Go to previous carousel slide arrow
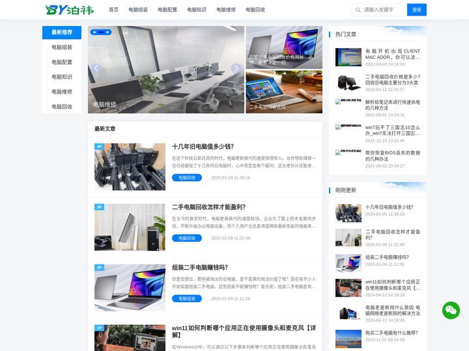The height and width of the screenshot is (351, 469). pyautogui.click(x=96, y=68)
